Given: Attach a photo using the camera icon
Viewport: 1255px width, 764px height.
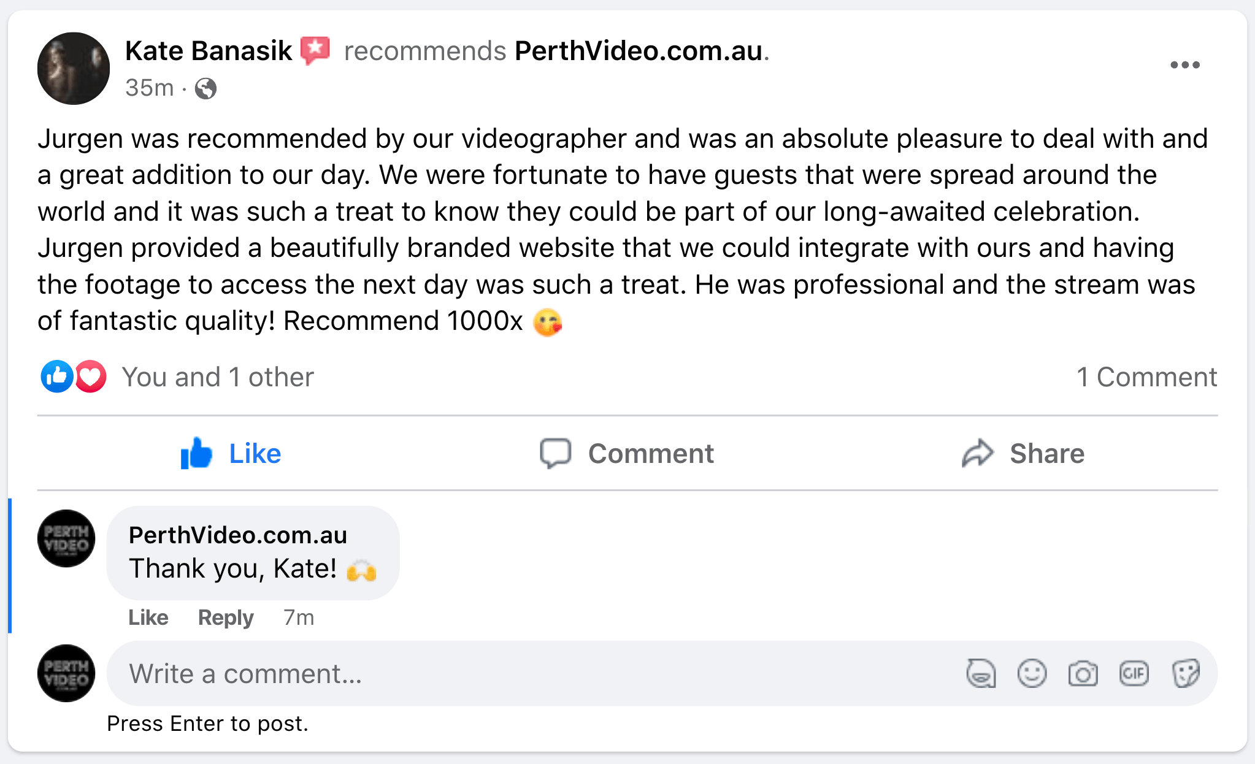Looking at the screenshot, I should [1083, 674].
